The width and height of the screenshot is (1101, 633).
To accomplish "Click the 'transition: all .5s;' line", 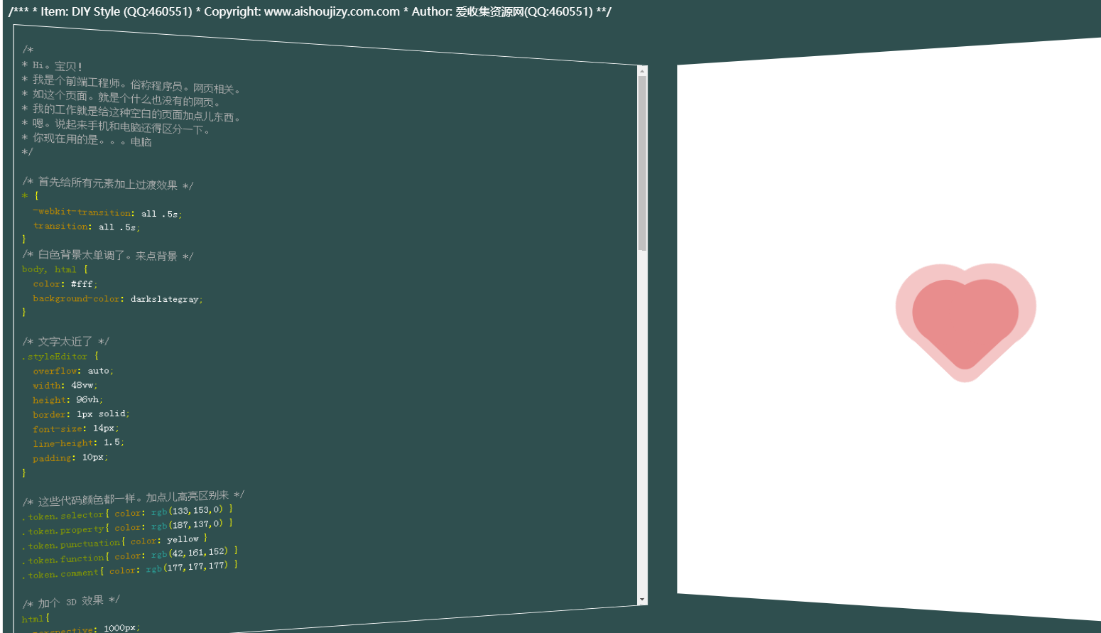I will tap(87, 227).
